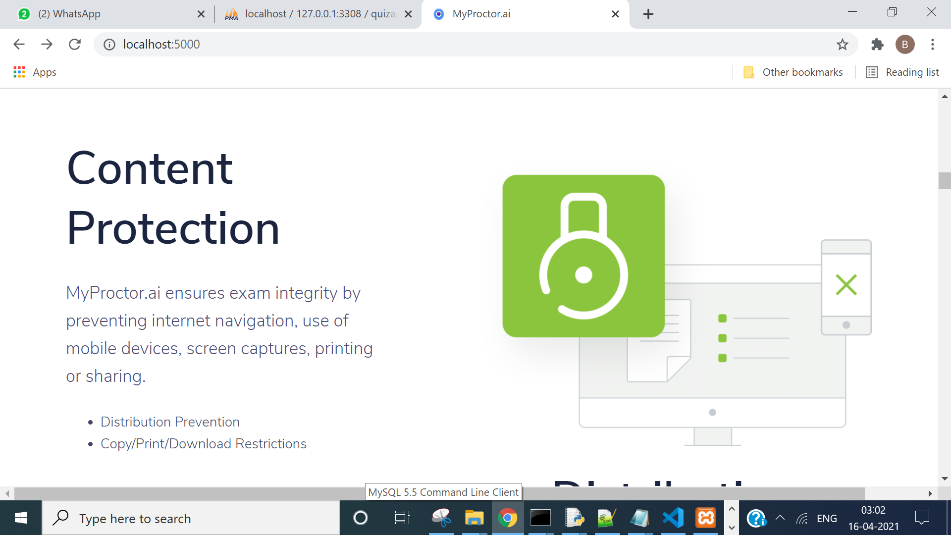Image resolution: width=951 pixels, height=535 pixels.
Task: Click the WhatsApp tab icon
Action: [23, 13]
